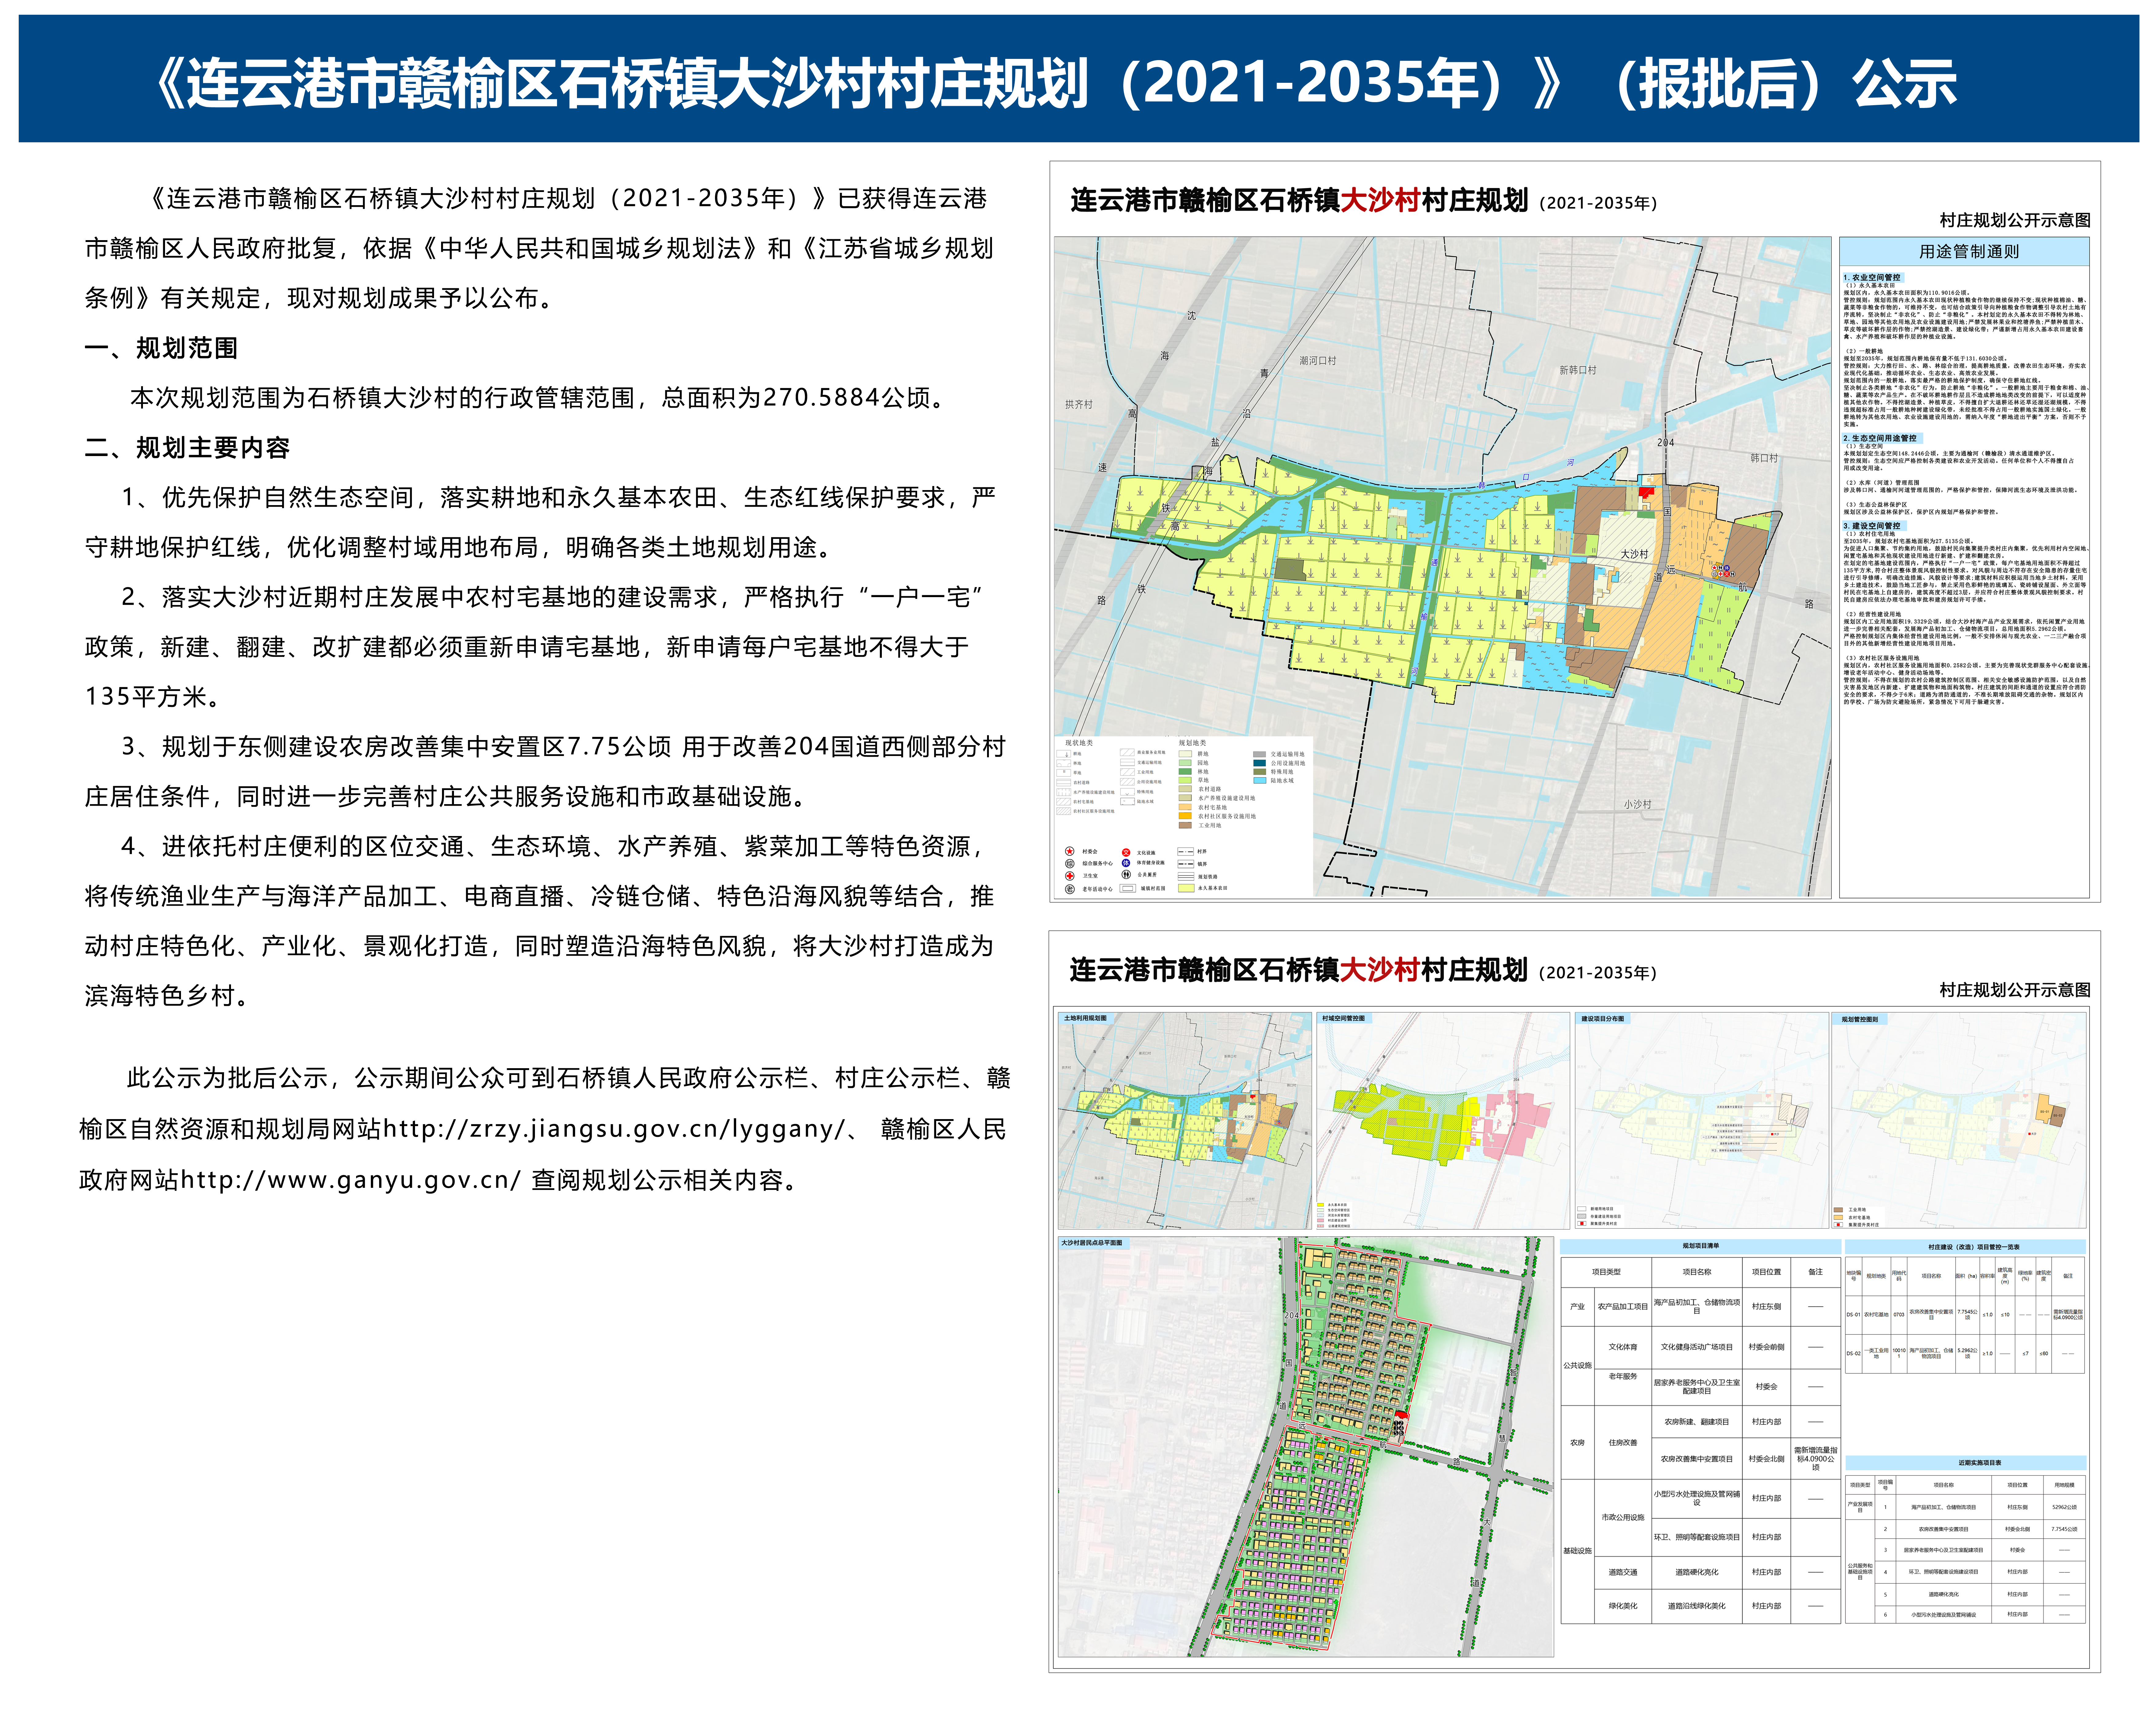Click the red cross 卫生室 legend icon
2156x1715 pixels.
[1070, 876]
